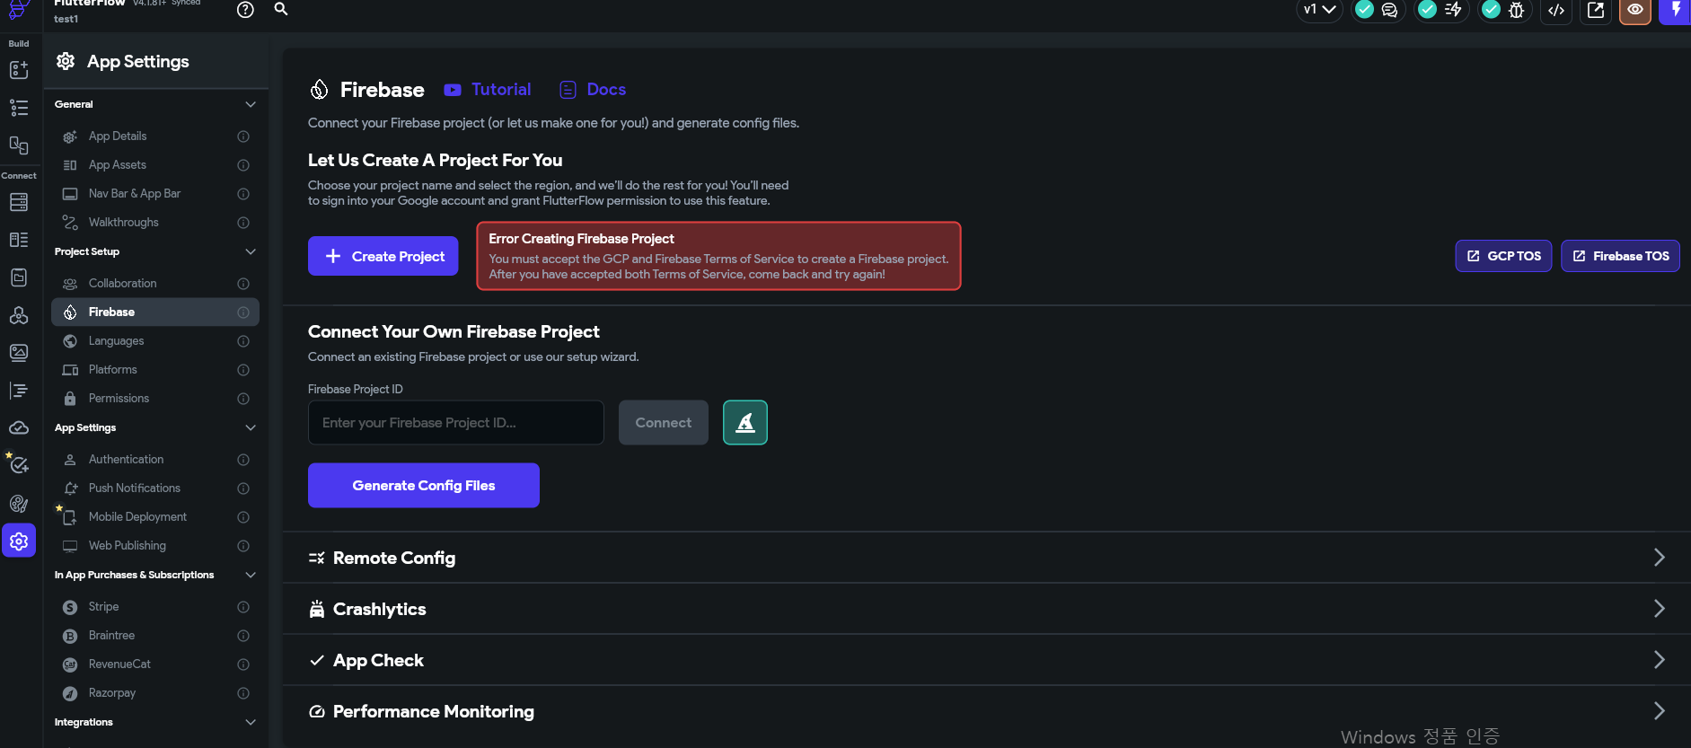Image resolution: width=1691 pixels, height=748 pixels.
Task: Open the Firebase TOS link button
Action: point(1620,256)
